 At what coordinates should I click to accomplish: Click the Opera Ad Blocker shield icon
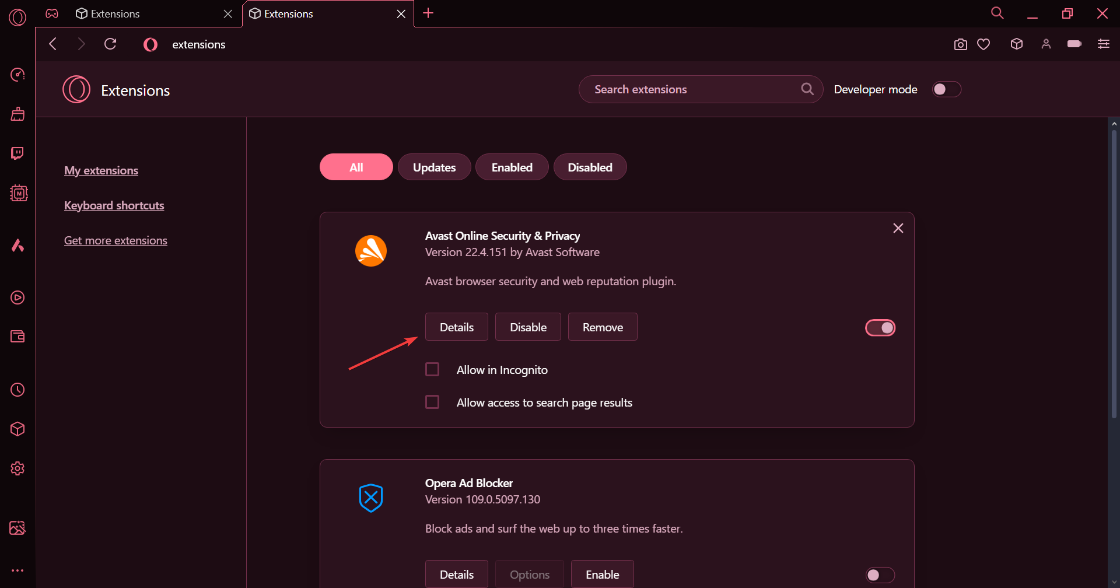coord(371,498)
